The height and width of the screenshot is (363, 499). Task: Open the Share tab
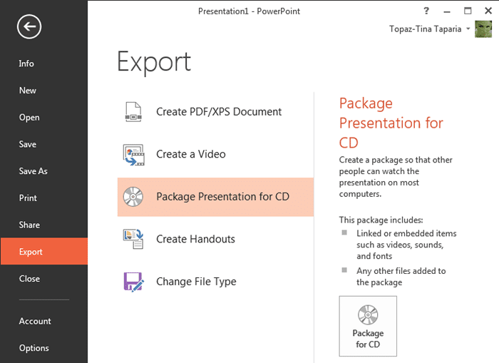[44, 225]
